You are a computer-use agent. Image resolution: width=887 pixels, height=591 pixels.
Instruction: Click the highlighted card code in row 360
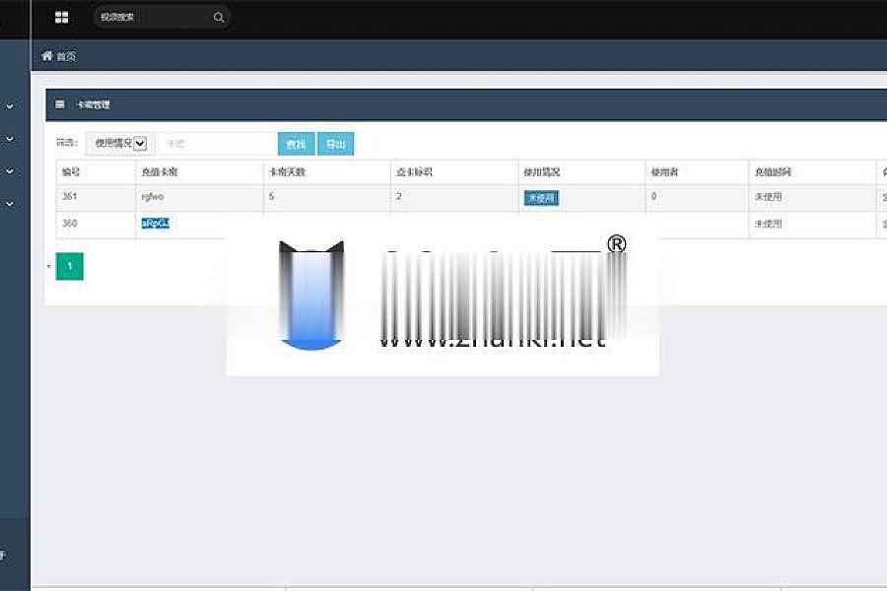click(155, 224)
